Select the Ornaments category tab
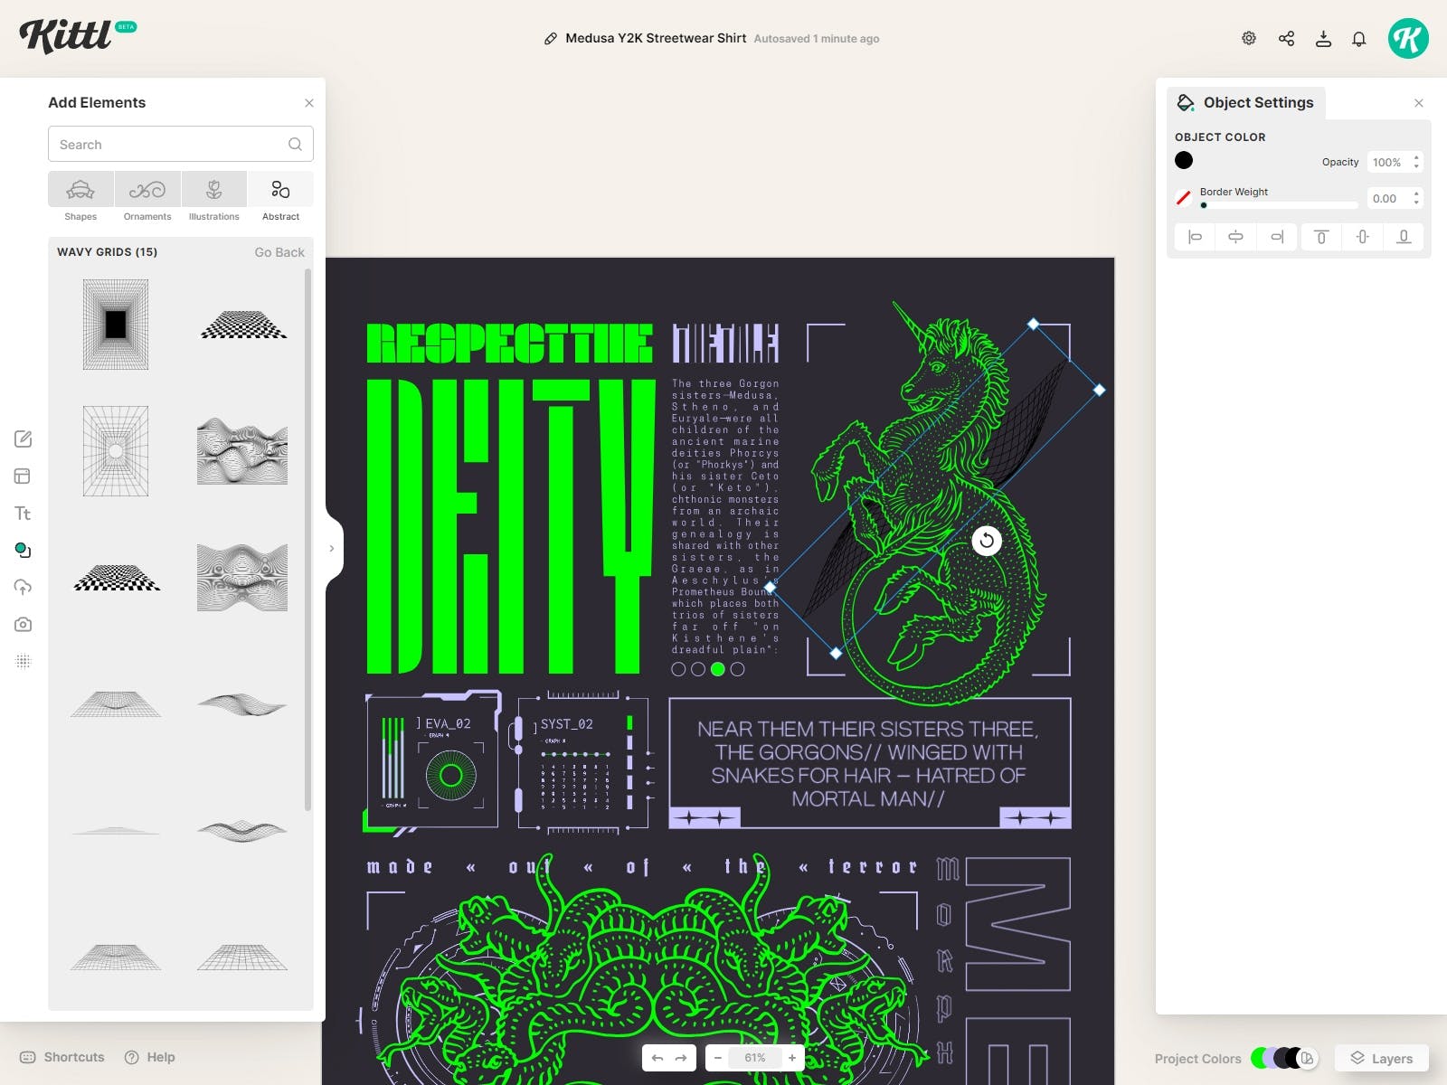Screen dimensions: 1447x1085 click(x=147, y=197)
